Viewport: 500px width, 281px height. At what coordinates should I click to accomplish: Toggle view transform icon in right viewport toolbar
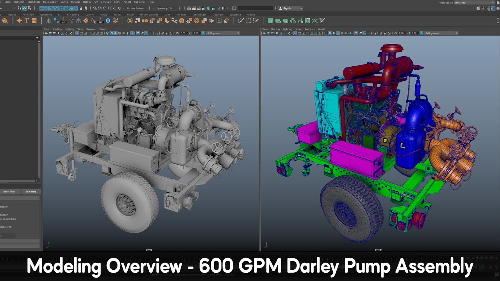pos(421,33)
